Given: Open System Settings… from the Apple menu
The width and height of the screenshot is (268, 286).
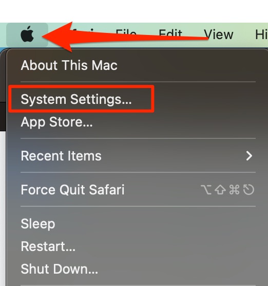Looking at the screenshot, I should [x=76, y=99].
